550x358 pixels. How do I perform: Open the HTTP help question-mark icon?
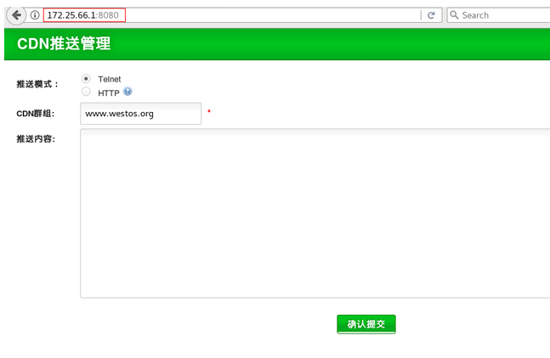(x=128, y=92)
